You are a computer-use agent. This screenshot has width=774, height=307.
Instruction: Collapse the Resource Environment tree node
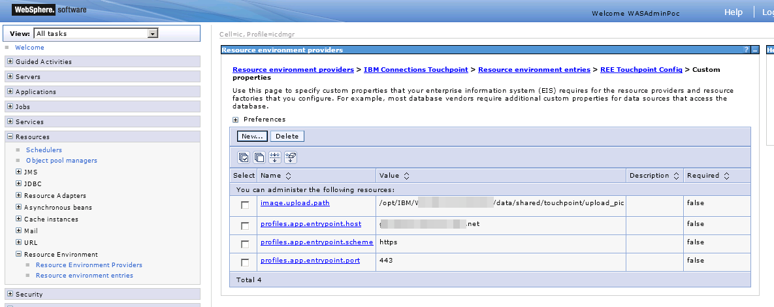click(x=19, y=254)
